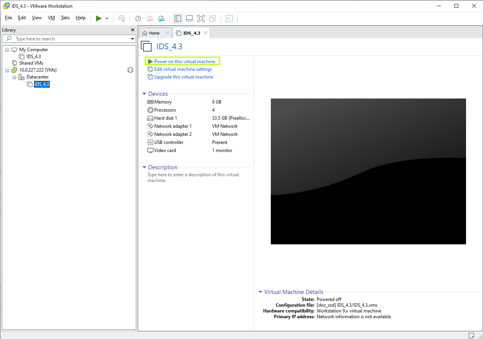Click the VMware Workstation title bar icon
Image resolution: width=483 pixels, height=339 pixels.
click(x=6, y=6)
